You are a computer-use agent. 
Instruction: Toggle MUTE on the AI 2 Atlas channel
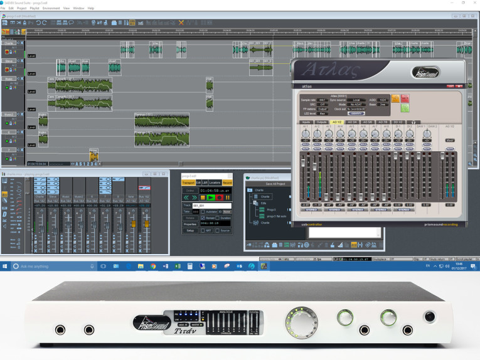(317, 149)
